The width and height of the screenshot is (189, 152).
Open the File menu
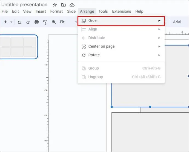tap(5, 11)
